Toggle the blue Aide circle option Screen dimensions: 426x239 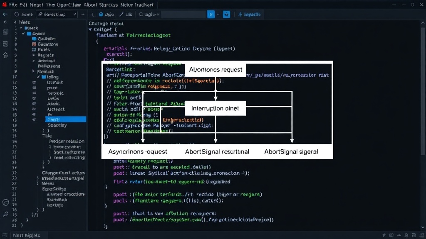click(x=101, y=15)
